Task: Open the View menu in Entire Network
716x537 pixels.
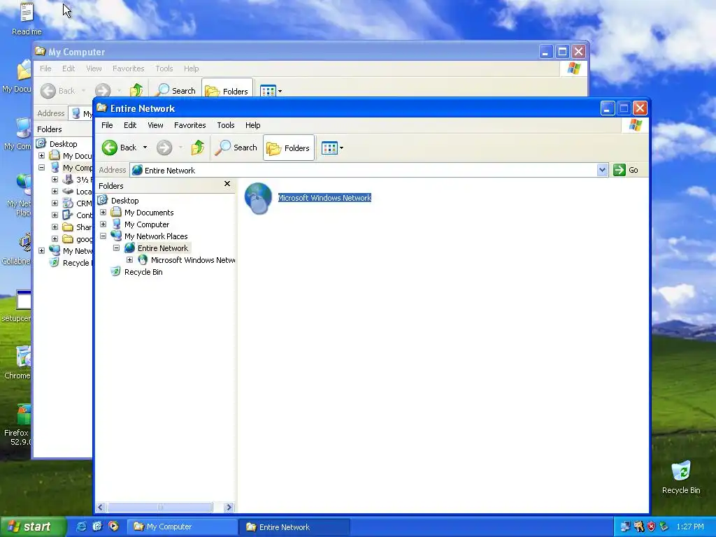Action: click(155, 125)
